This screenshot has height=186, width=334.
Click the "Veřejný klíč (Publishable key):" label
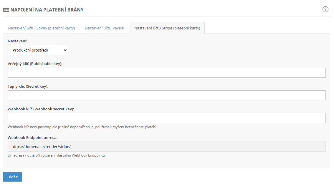point(35,64)
